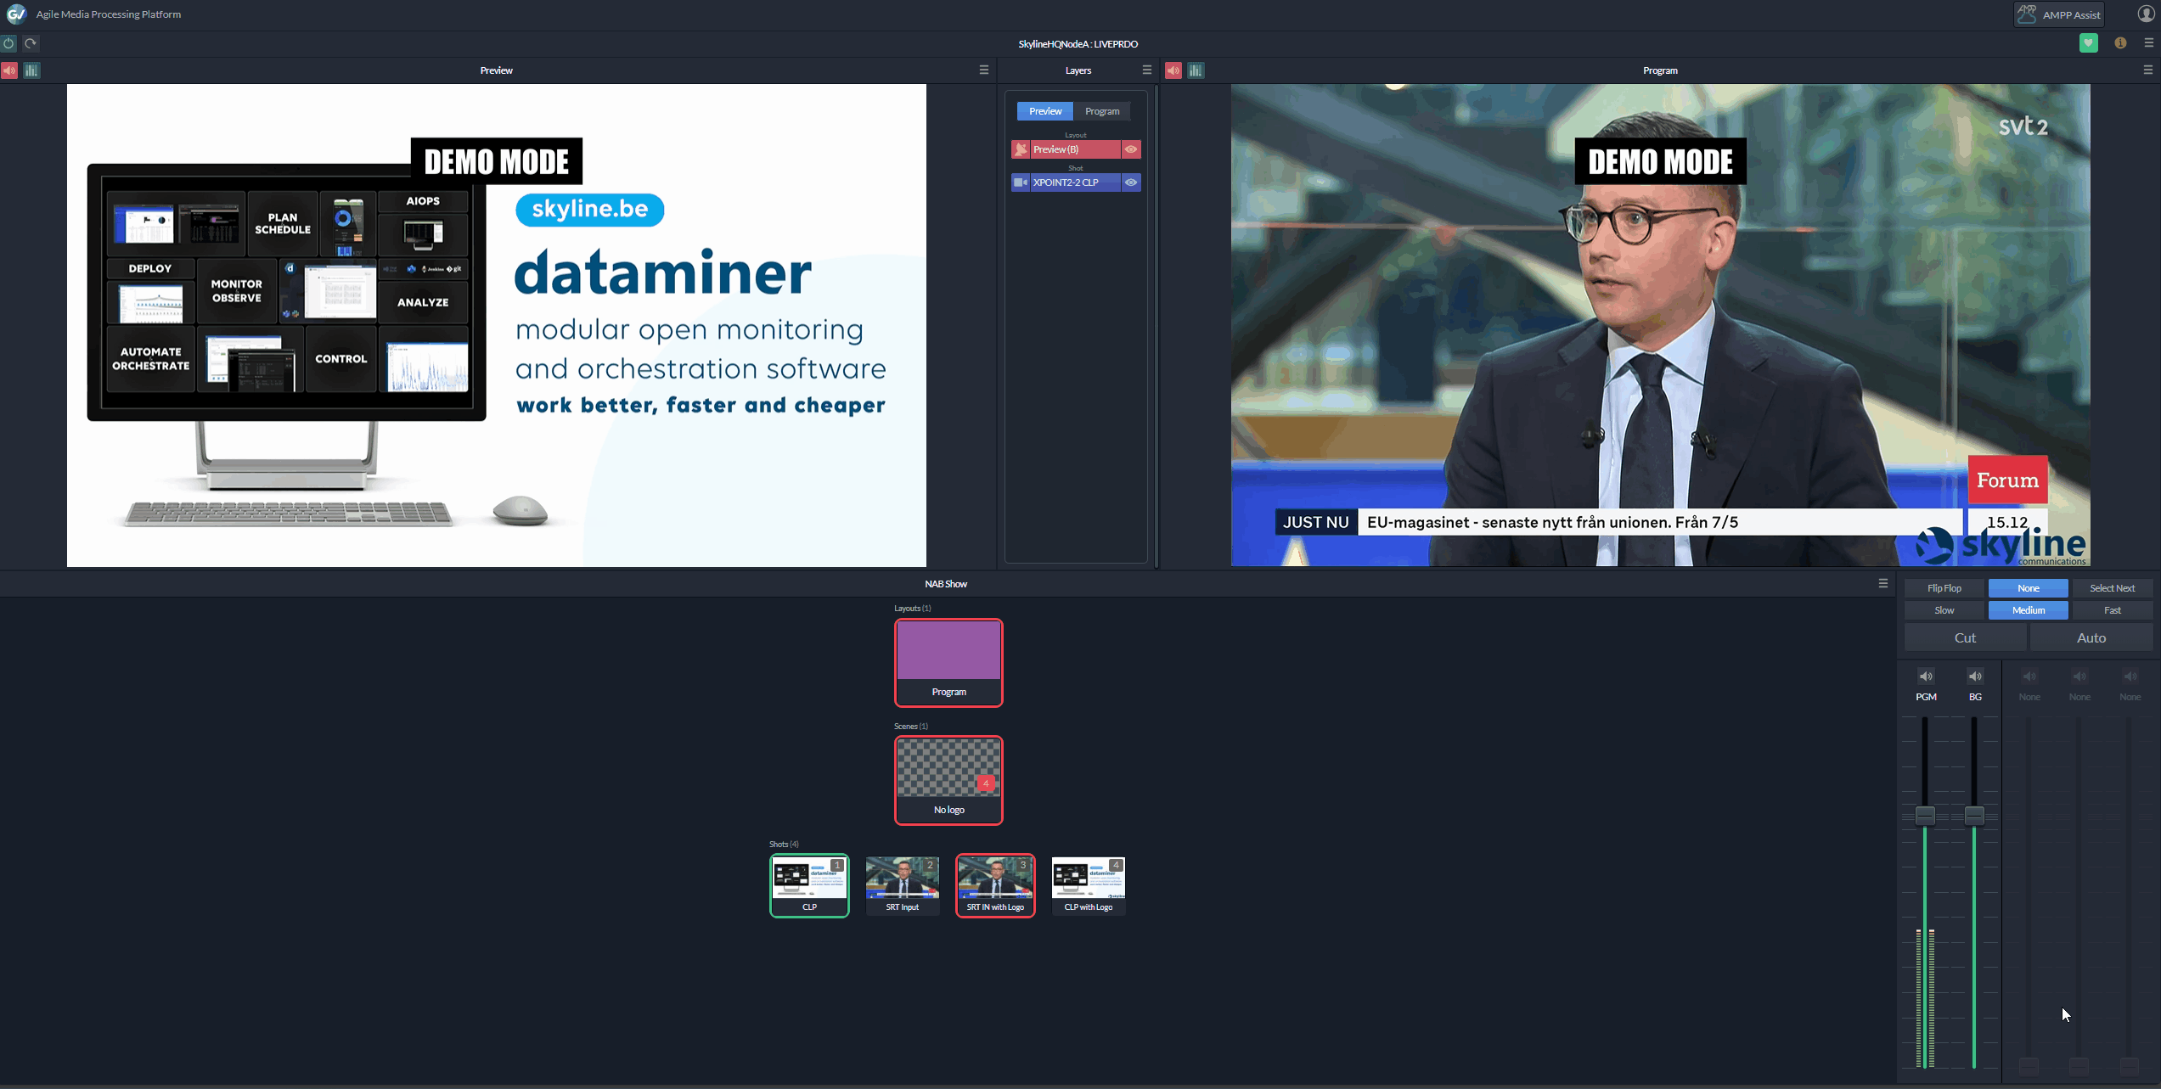The width and height of the screenshot is (2161, 1089).
Task: Open the Preview panel hamburger menu
Action: 984,70
